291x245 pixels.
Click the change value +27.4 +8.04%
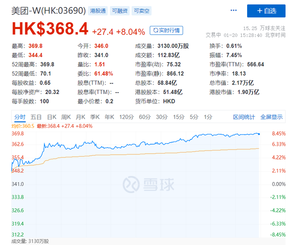[119, 32]
